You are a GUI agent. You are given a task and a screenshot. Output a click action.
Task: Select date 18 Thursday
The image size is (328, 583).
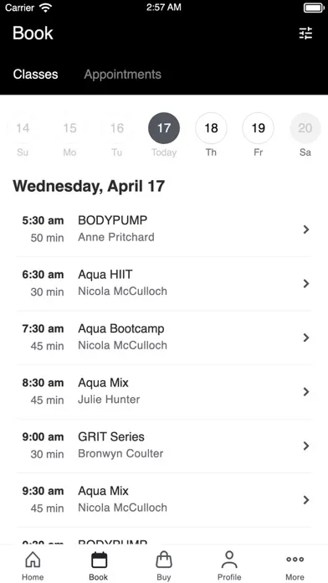pyautogui.click(x=211, y=128)
